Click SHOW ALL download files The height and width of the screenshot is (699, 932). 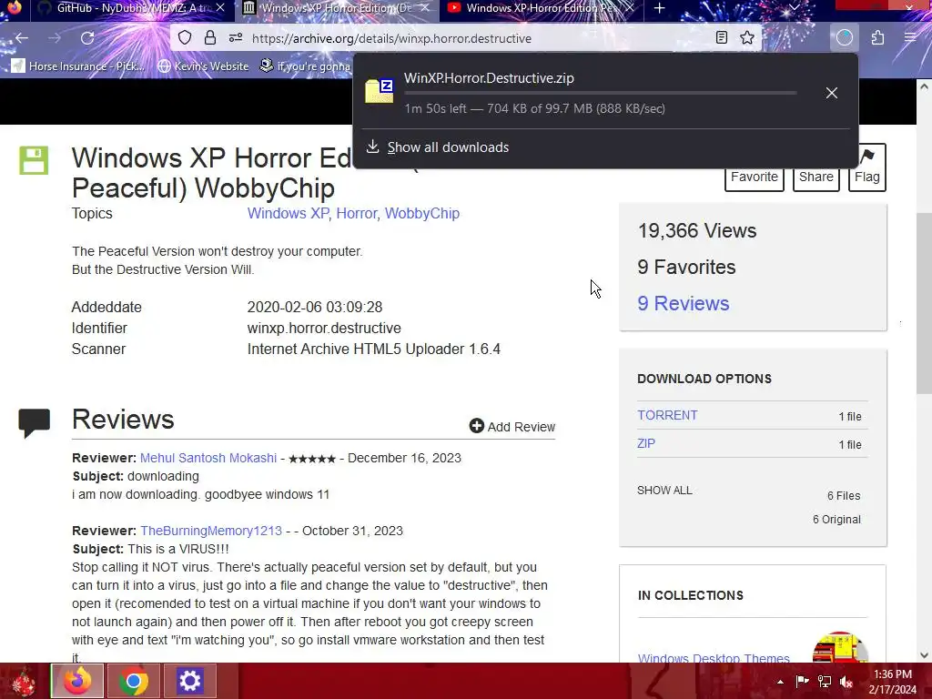point(664,491)
